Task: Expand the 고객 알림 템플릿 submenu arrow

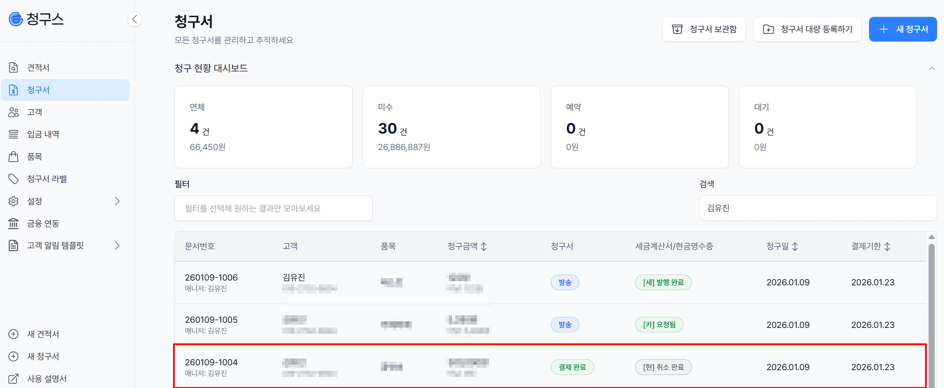Action: pos(117,246)
